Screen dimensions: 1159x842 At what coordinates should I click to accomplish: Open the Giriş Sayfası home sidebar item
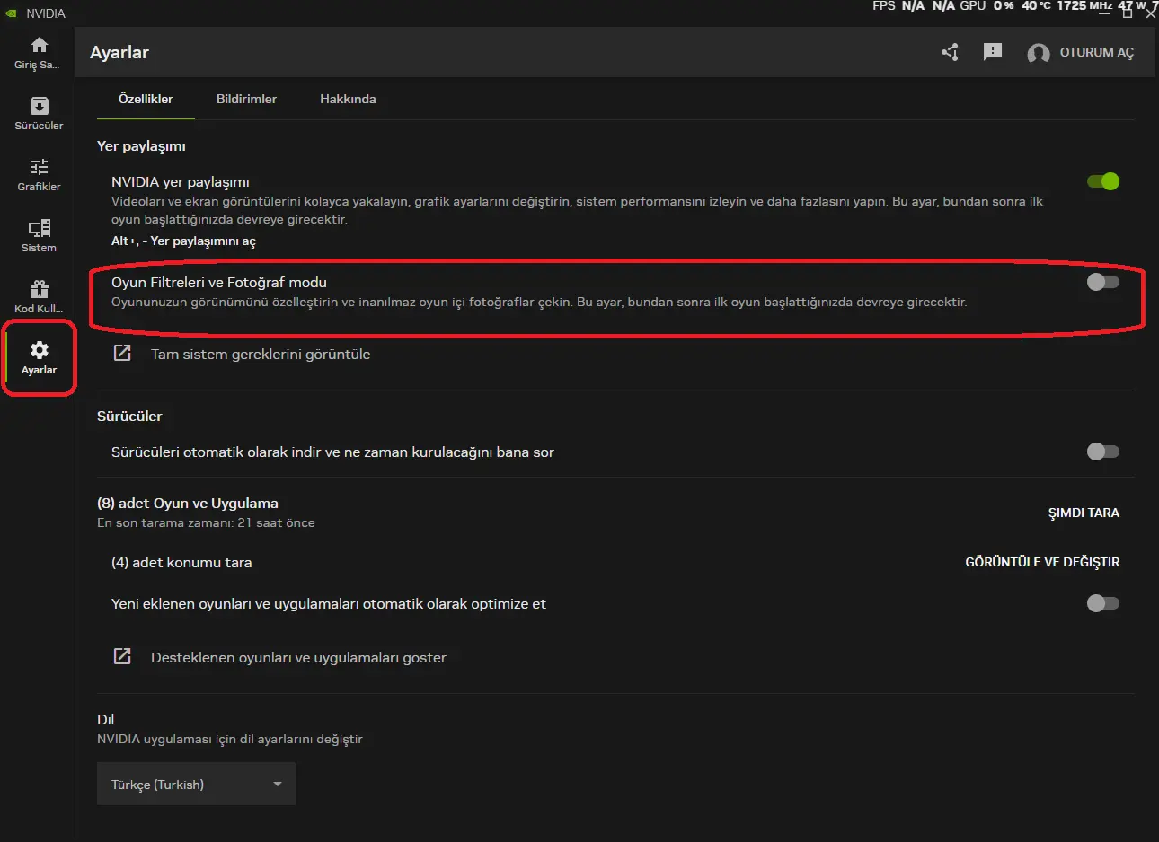tap(38, 53)
